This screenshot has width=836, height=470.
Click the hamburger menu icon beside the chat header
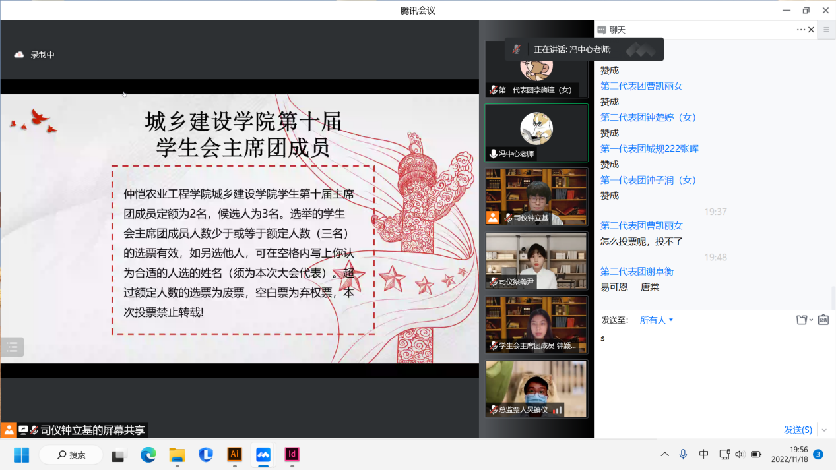point(826,30)
